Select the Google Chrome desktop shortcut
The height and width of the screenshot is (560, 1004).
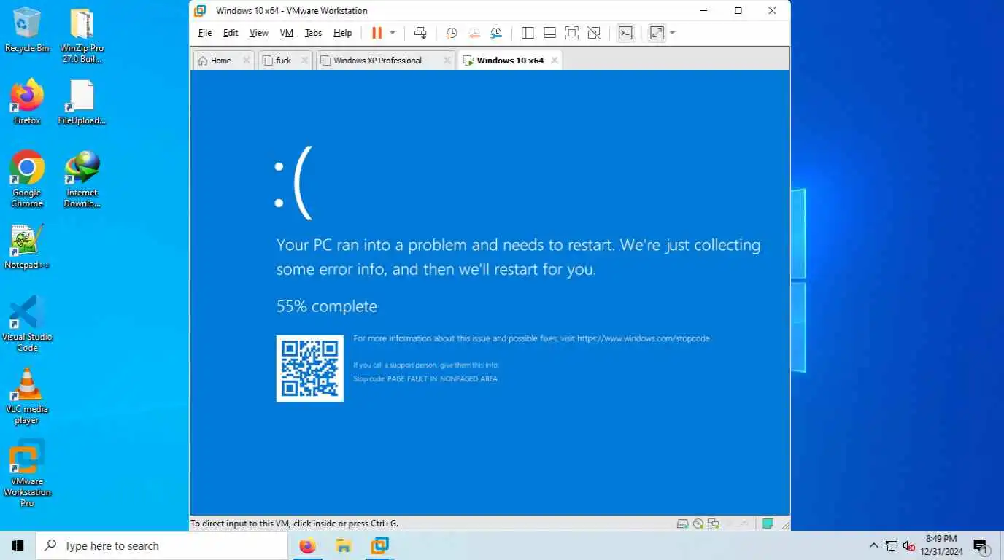[27, 179]
